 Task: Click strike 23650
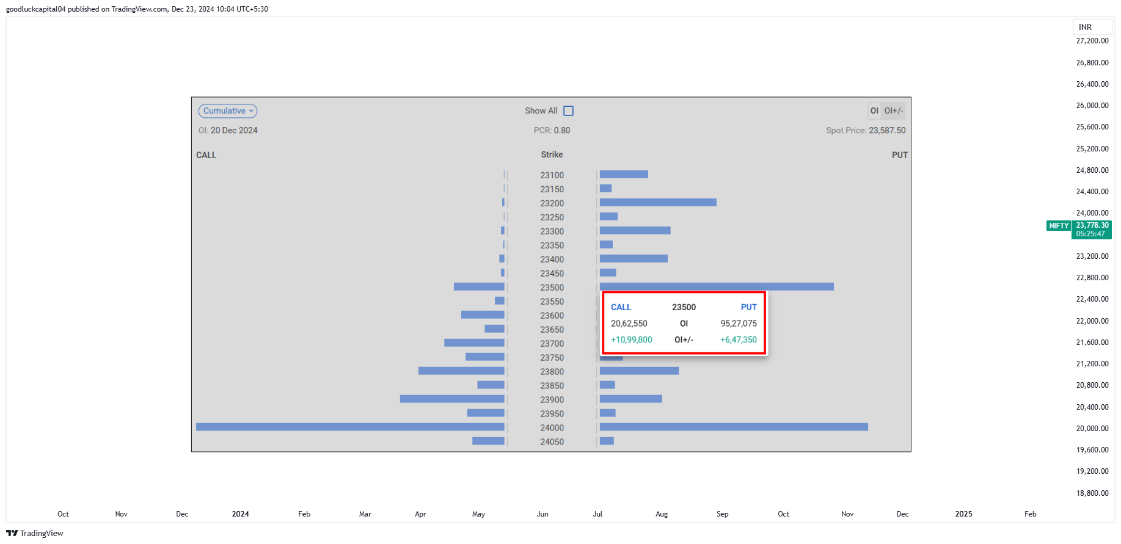(552, 330)
